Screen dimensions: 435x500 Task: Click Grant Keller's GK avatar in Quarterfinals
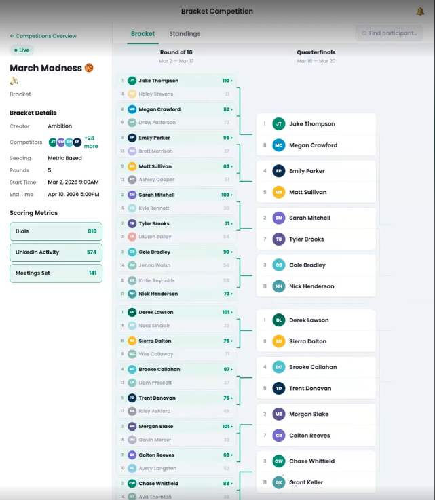pyautogui.click(x=278, y=482)
